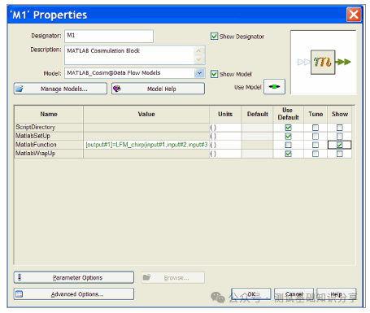This screenshot has width=370, height=313.
Task: Click the Advanced Options window icon
Action: point(20,293)
